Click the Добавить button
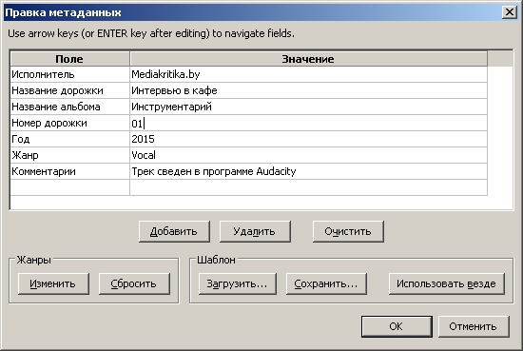This screenshot has height=351, width=523. pos(174,231)
